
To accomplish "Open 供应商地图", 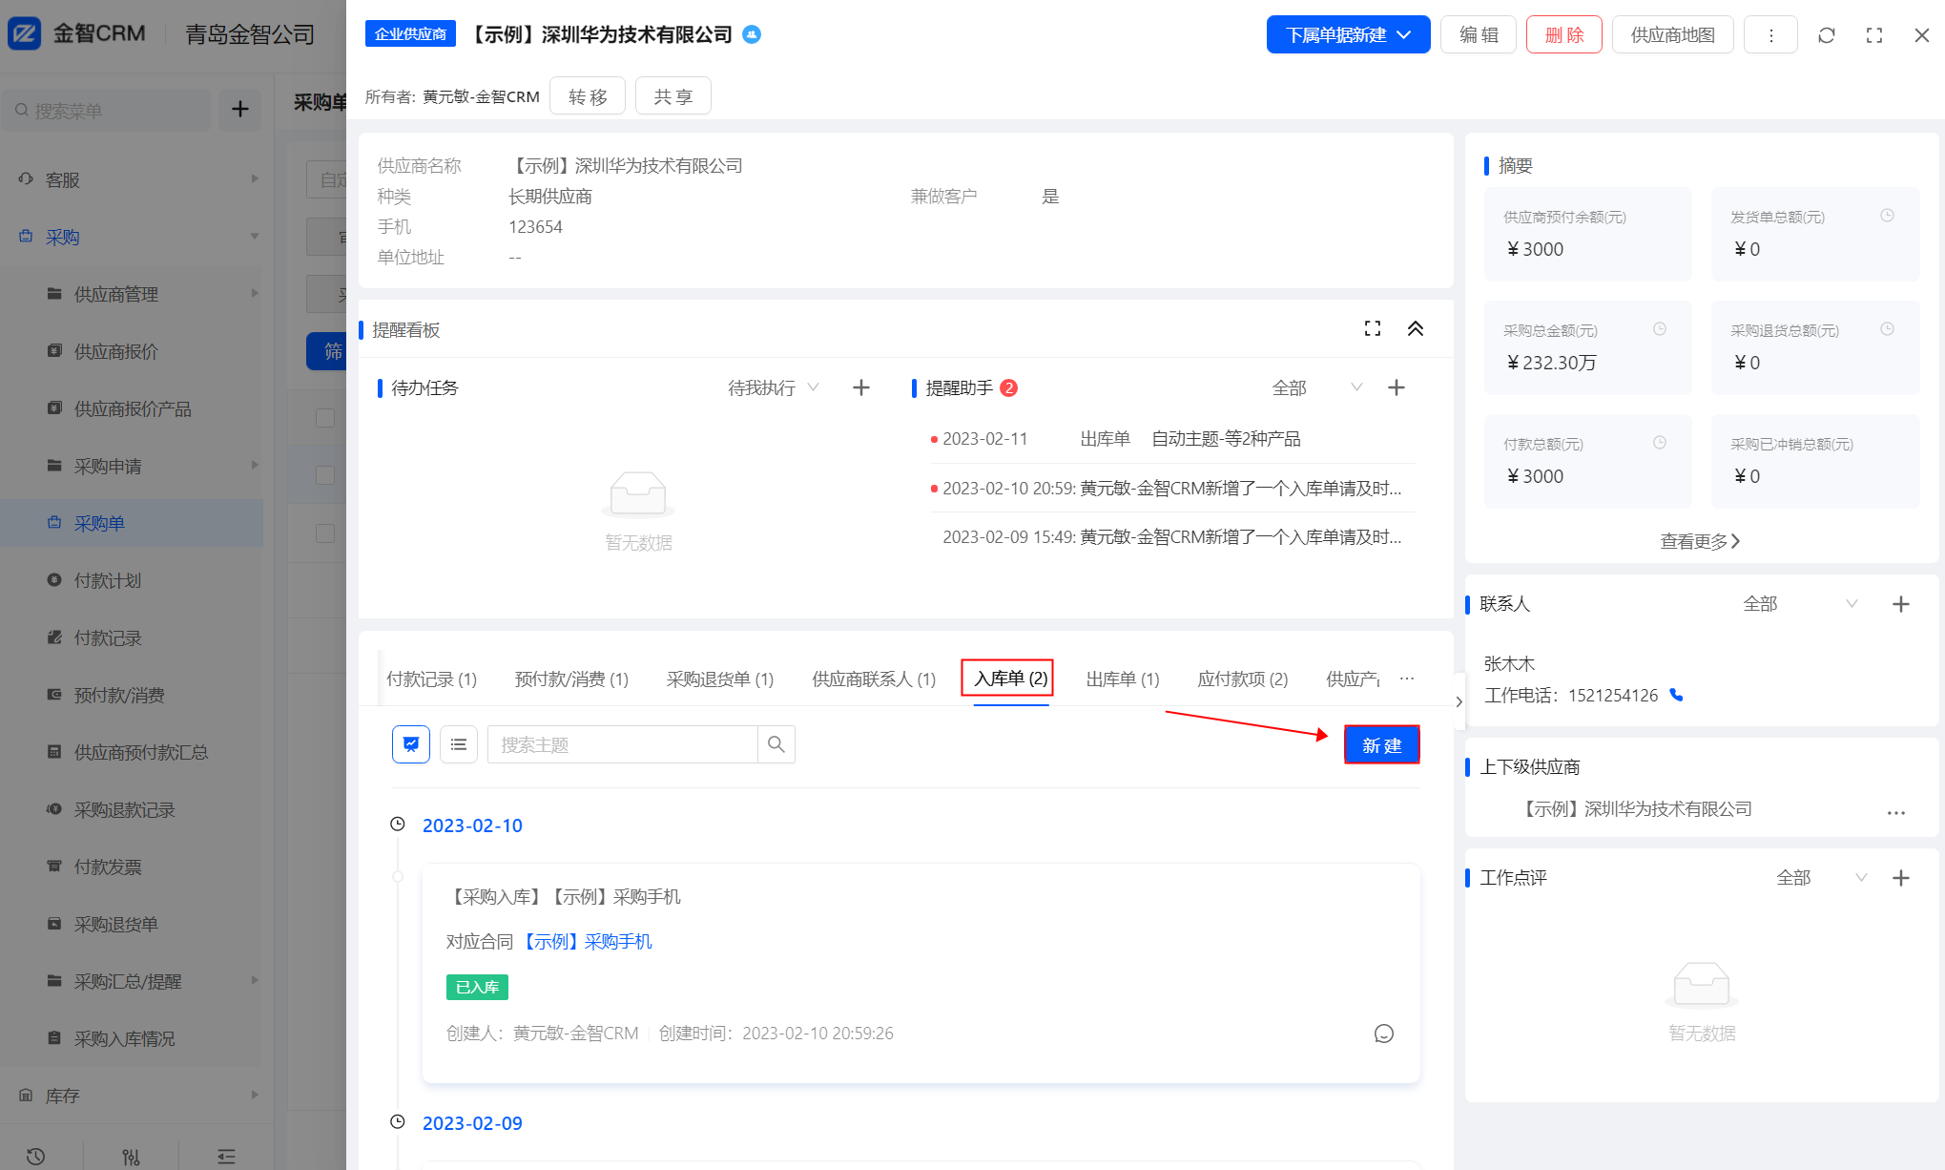I will click(x=1673, y=35).
